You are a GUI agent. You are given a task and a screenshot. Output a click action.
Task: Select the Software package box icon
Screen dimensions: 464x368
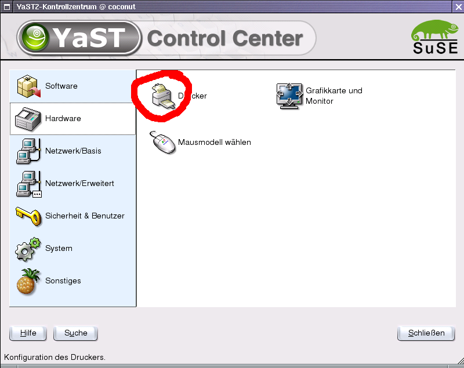28,86
